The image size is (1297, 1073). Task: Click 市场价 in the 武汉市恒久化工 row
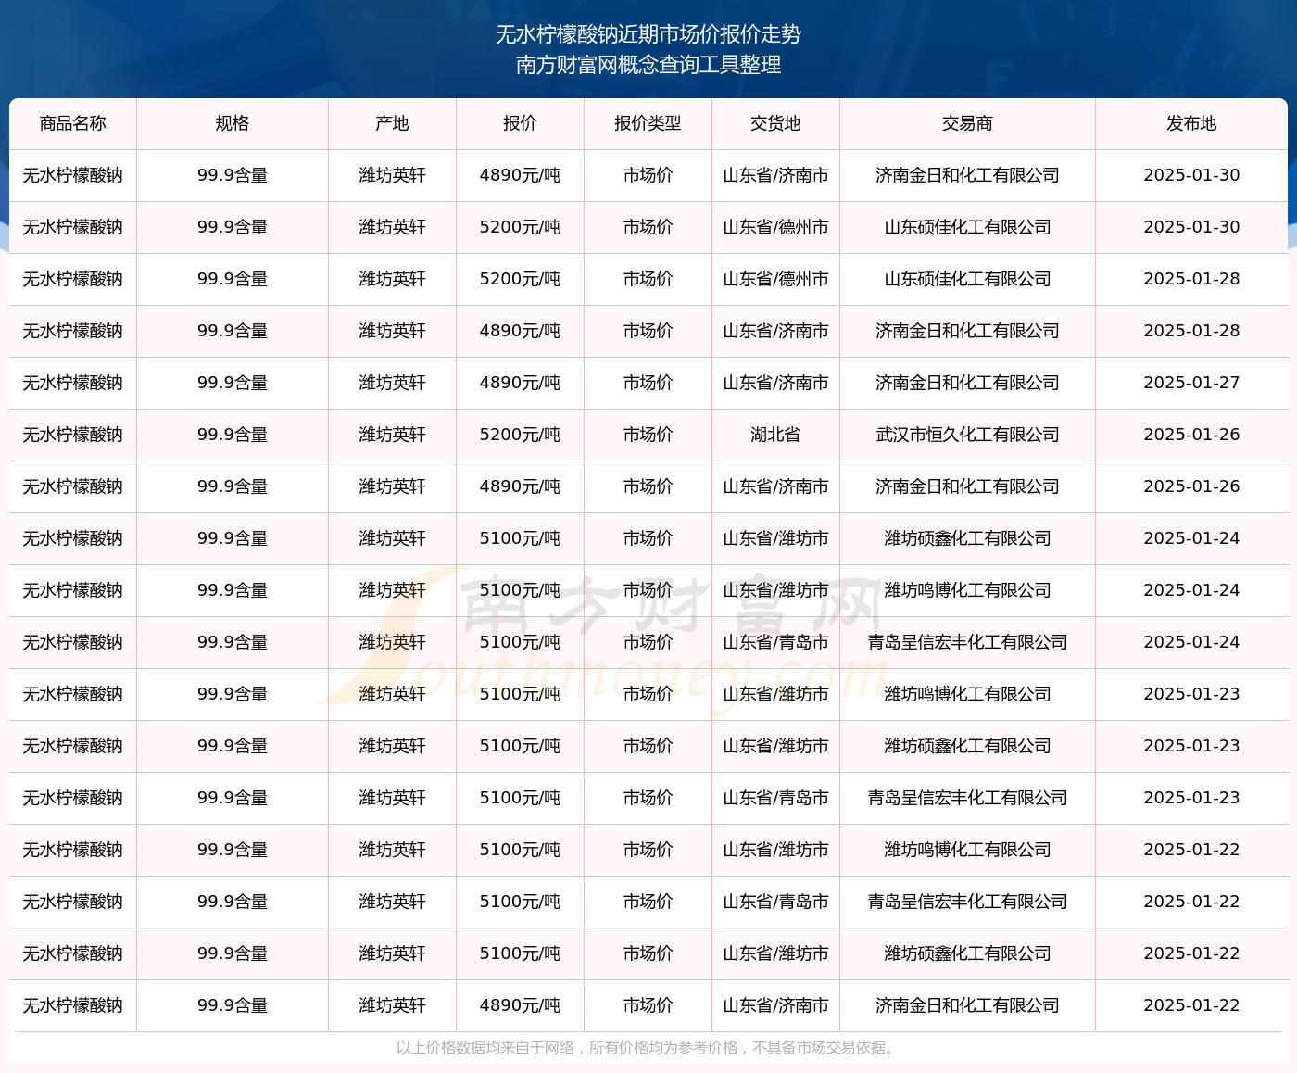coord(648,435)
